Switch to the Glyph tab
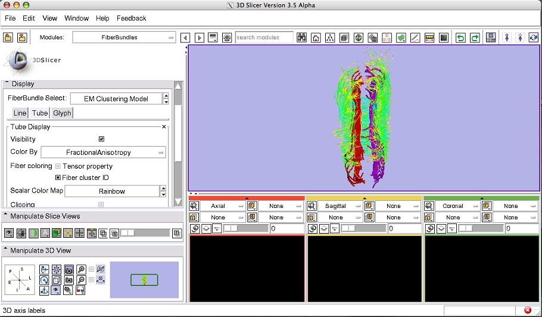The image size is (542, 317). click(x=62, y=113)
